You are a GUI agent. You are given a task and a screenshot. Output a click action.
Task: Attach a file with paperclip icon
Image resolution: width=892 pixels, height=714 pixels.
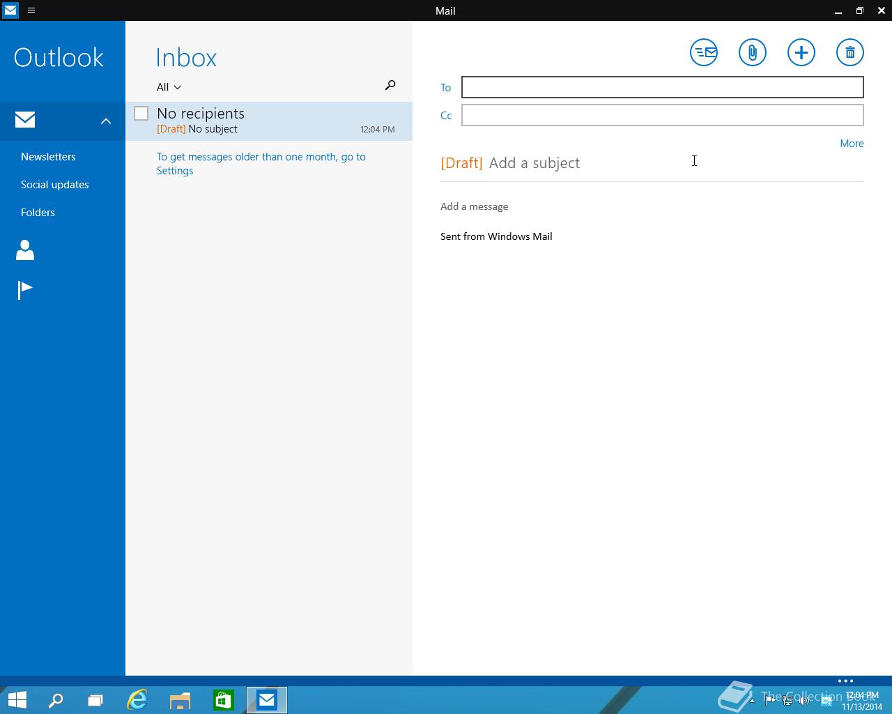753,52
